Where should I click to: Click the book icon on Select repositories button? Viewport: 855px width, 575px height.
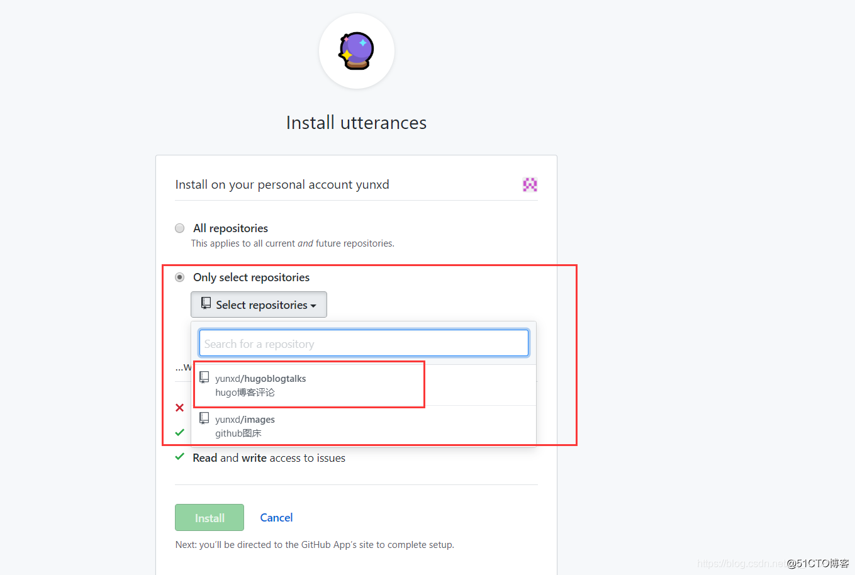[x=206, y=304]
